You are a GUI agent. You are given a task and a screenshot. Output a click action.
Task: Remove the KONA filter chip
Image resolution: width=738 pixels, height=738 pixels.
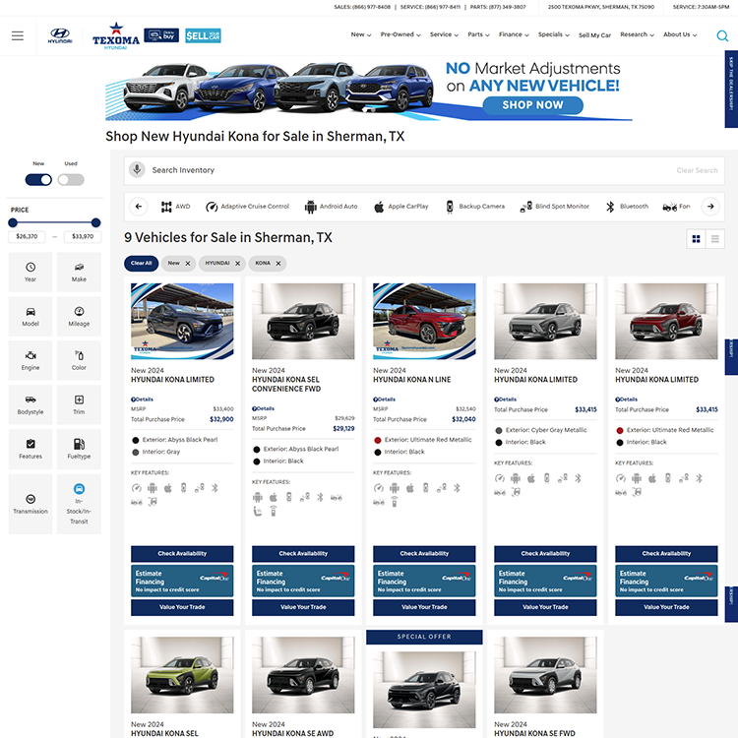click(278, 264)
